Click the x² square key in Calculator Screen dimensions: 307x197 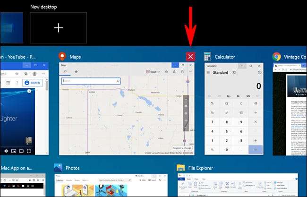(x=227, y=112)
